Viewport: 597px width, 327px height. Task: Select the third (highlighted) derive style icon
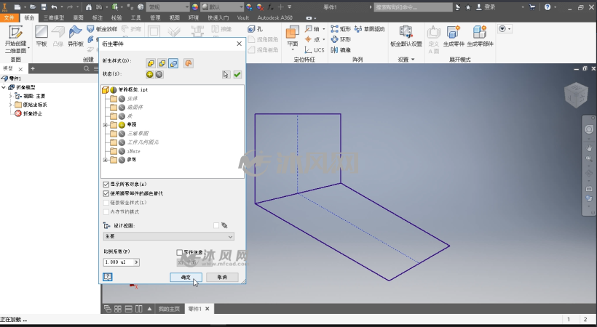coord(173,63)
